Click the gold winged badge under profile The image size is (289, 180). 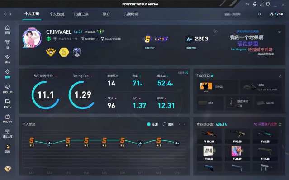click(51, 52)
